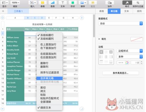Click the add row handle
Viewport: 146px width, 112px height.
coord(3,109)
